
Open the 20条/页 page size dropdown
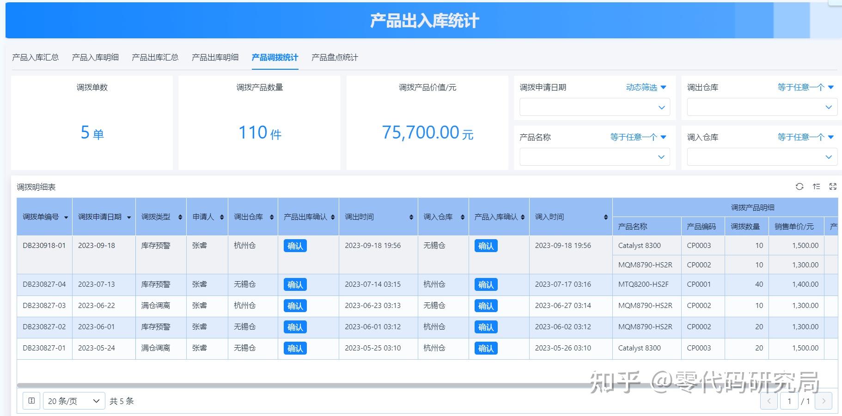tap(73, 401)
